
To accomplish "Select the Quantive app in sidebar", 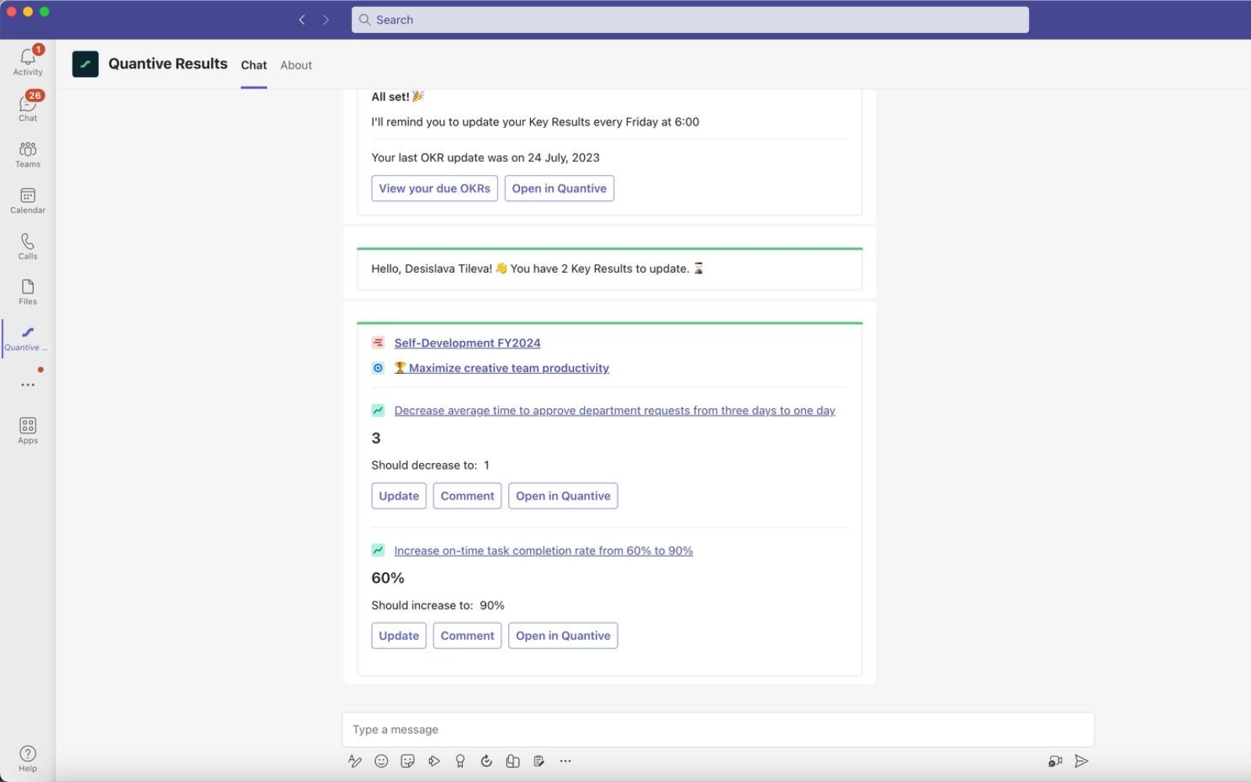I will click(27, 338).
